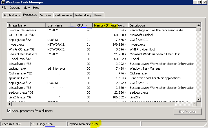Click the 68,560 K memory value
208x128 pixels.
click(x=120, y=35)
